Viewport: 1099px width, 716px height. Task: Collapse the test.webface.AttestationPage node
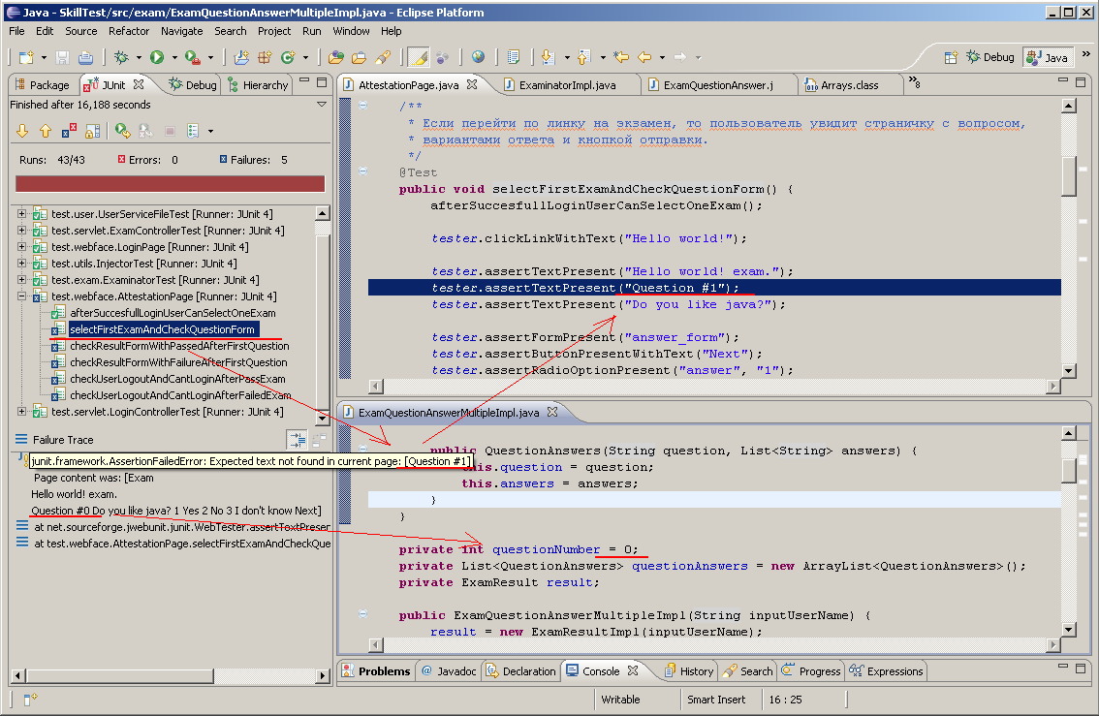click(x=20, y=296)
